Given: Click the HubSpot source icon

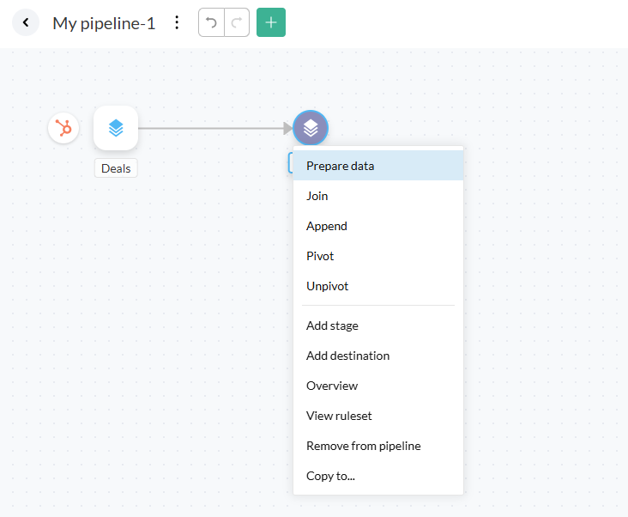Looking at the screenshot, I should (63, 129).
